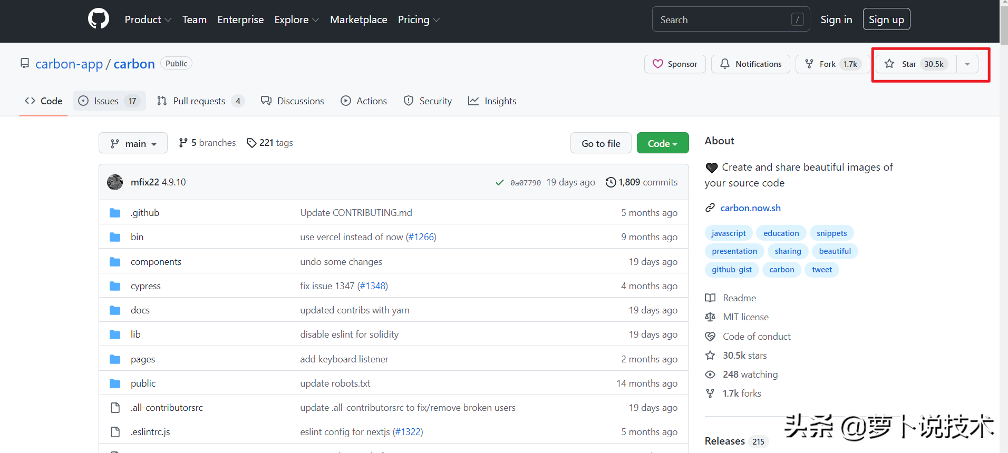
Task: Focus the GitHub search field
Action: click(x=731, y=19)
